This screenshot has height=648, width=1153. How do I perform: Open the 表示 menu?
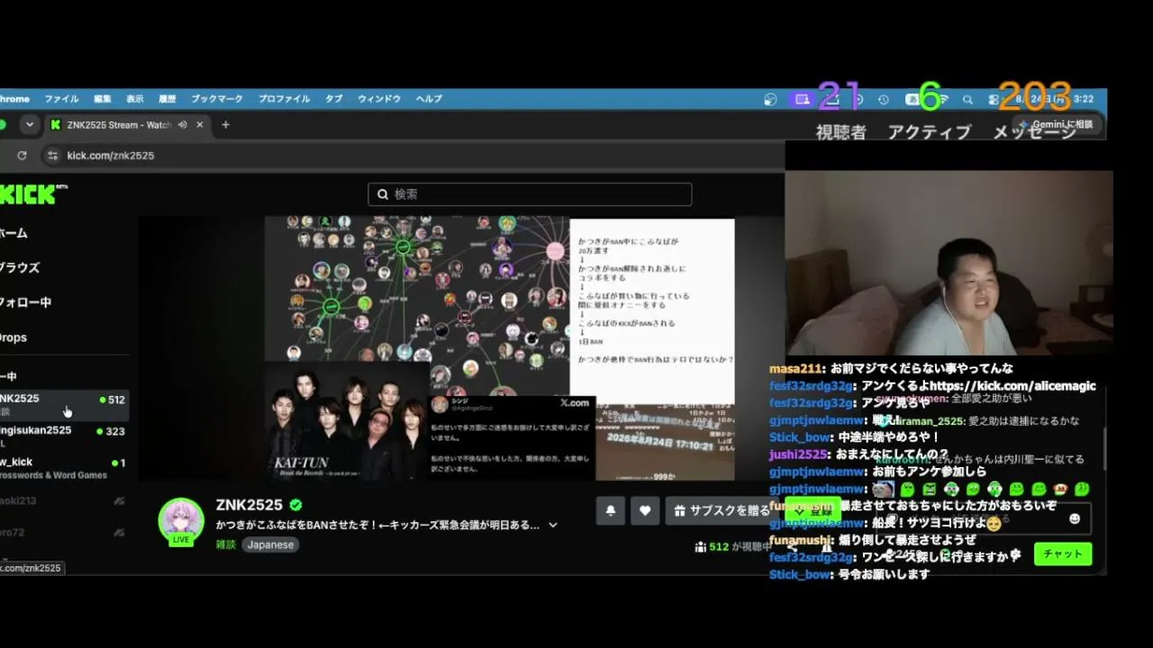pos(135,99)
